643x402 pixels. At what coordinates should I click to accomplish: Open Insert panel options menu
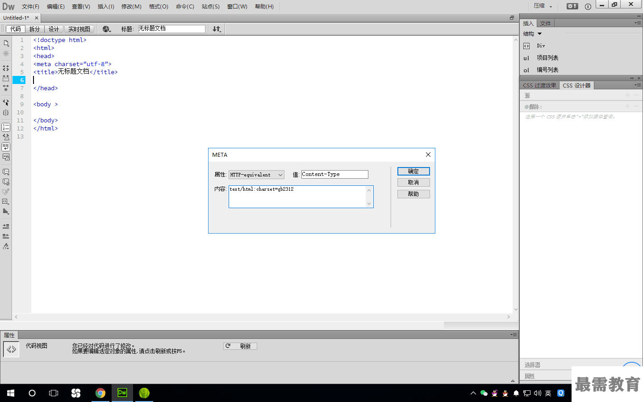[x=638, y=23]
